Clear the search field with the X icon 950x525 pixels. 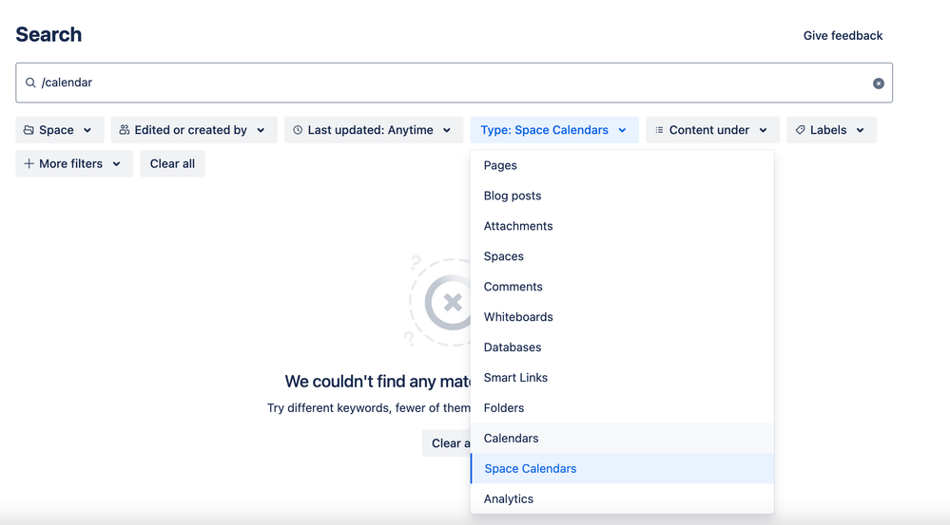pos(878,84)
